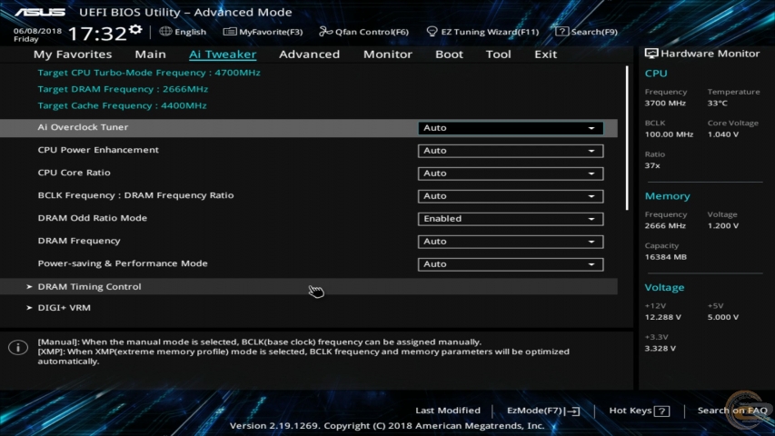Open the Advanced tab
Viewport: 775px width, 436px height.
310,54
